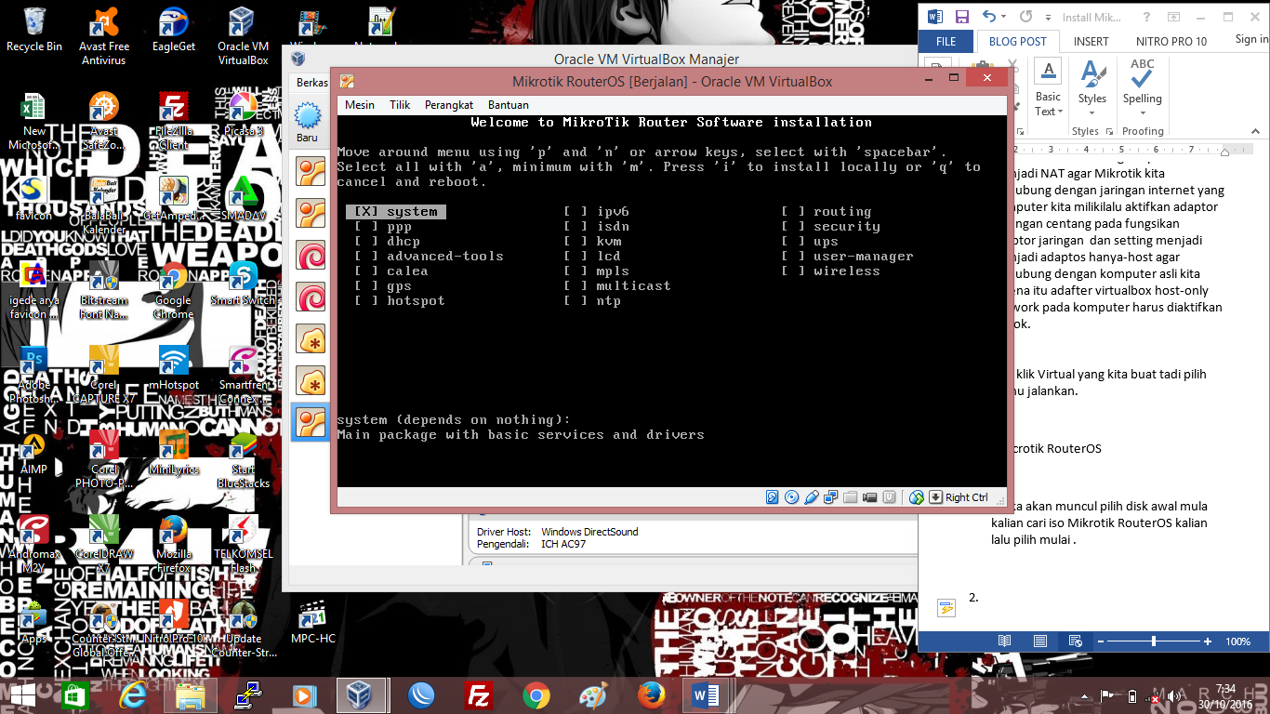Image resolution: width=1270 pixels, height=714 pixels.
Task: Click the hard disk activity icon in VM status bar
Action: click(x=772, y=497)
